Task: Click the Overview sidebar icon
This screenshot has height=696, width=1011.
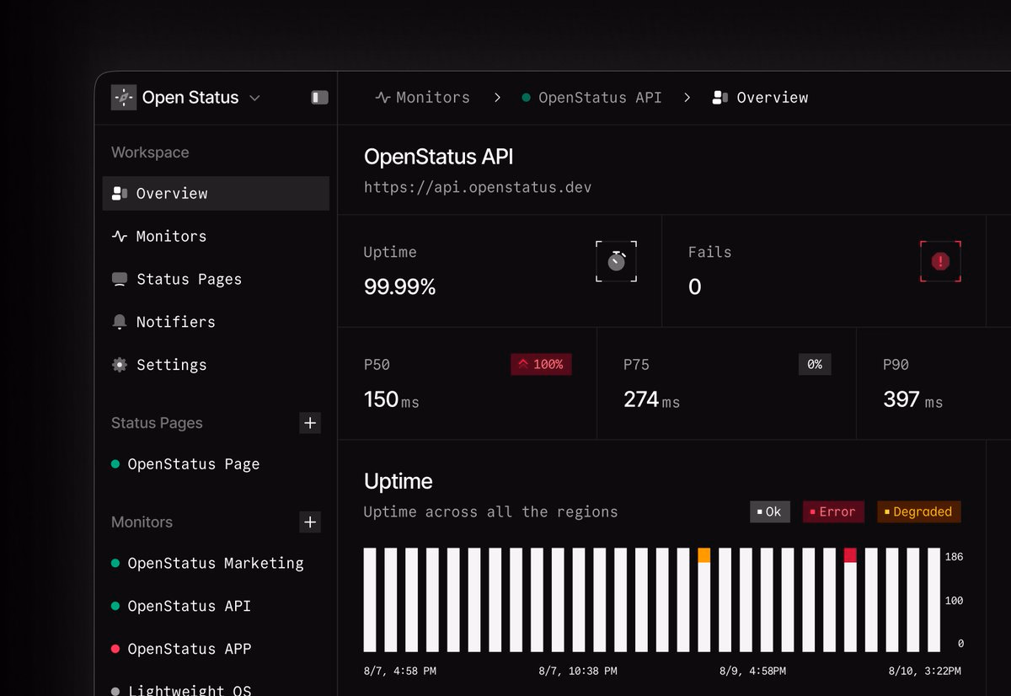Action: point(120,193)
